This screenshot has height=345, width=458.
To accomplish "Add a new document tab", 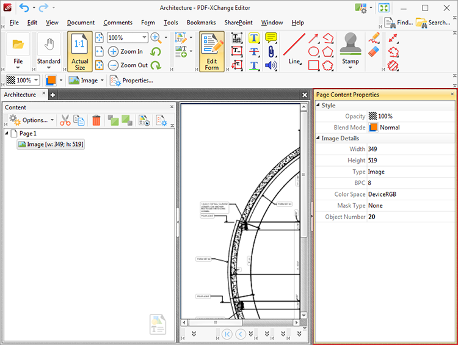I will (x=53, y=95).
